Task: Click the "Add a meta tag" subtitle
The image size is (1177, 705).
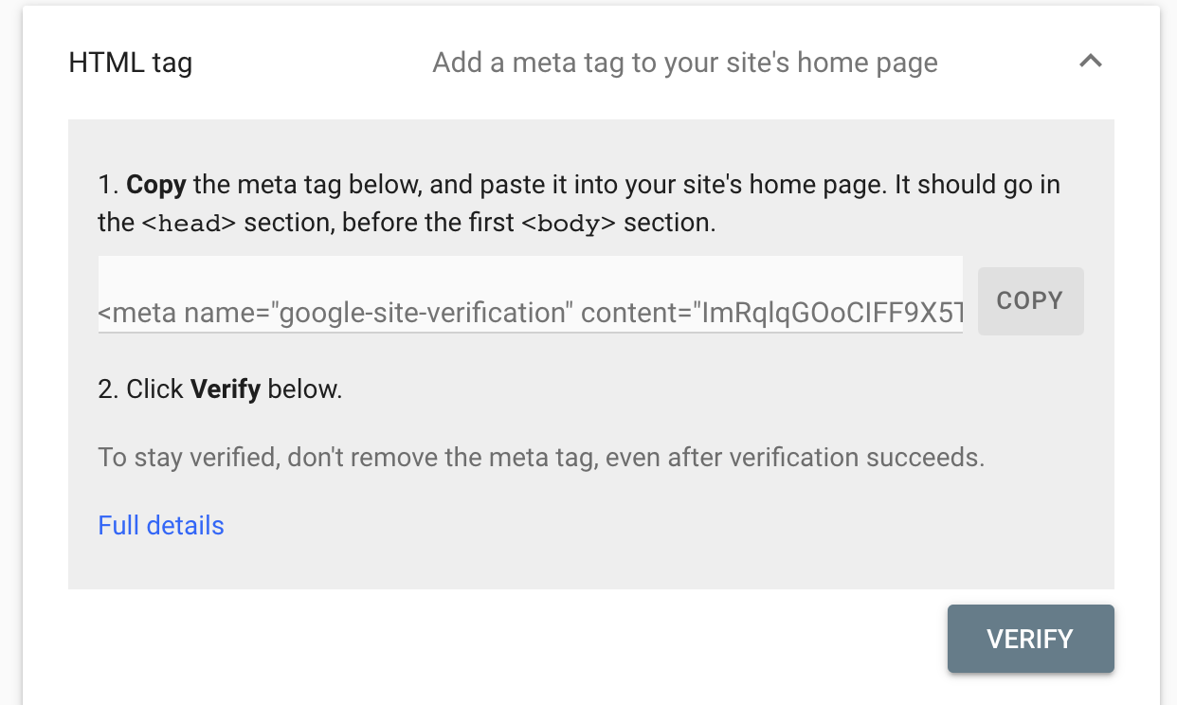Action: pyautogui.click(x=684, y=63)
